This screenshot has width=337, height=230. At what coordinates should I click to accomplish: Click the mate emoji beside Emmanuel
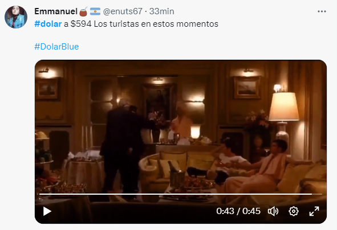[x=83, y=11]
